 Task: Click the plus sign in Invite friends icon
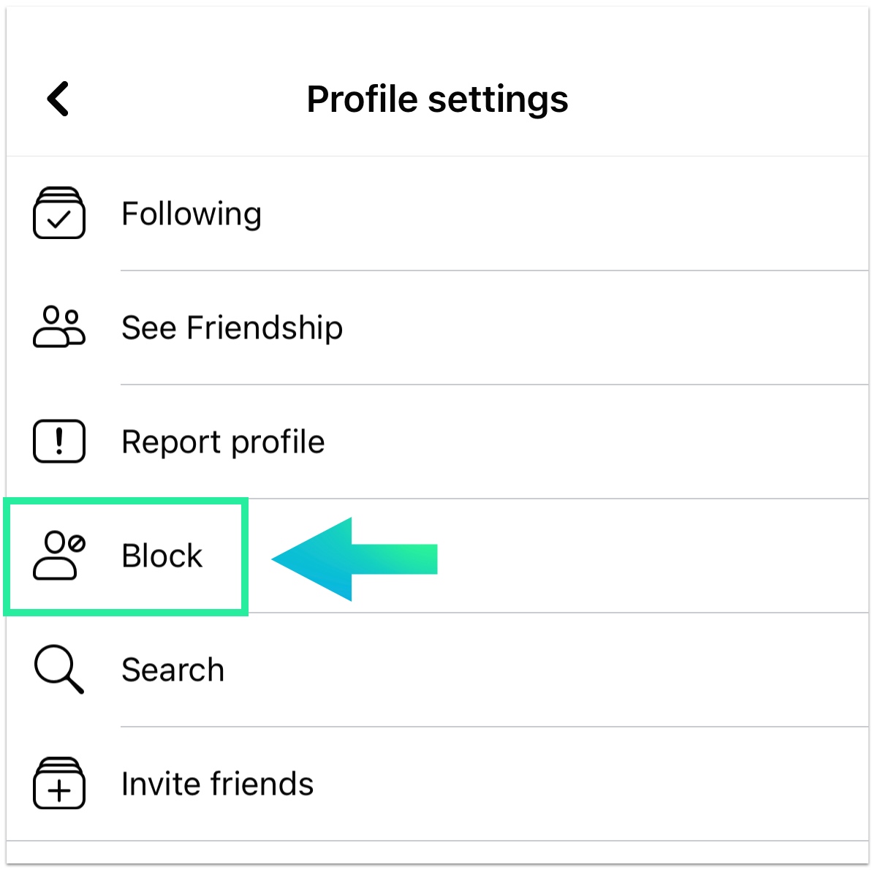(59, 791)
